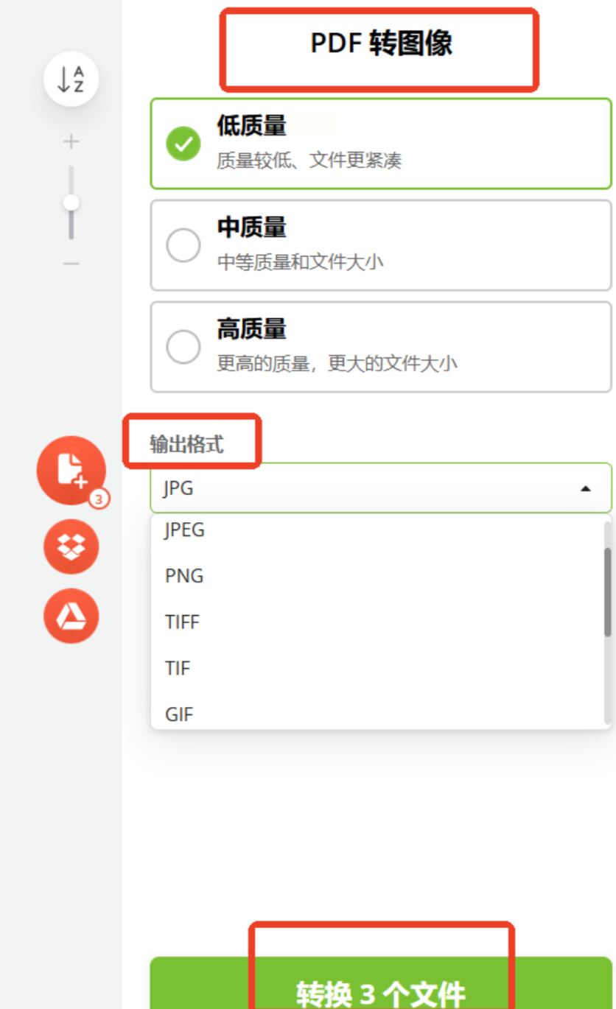Select the 中质量 radio button
Screen dimensions: 616x1009
(183, 245)
